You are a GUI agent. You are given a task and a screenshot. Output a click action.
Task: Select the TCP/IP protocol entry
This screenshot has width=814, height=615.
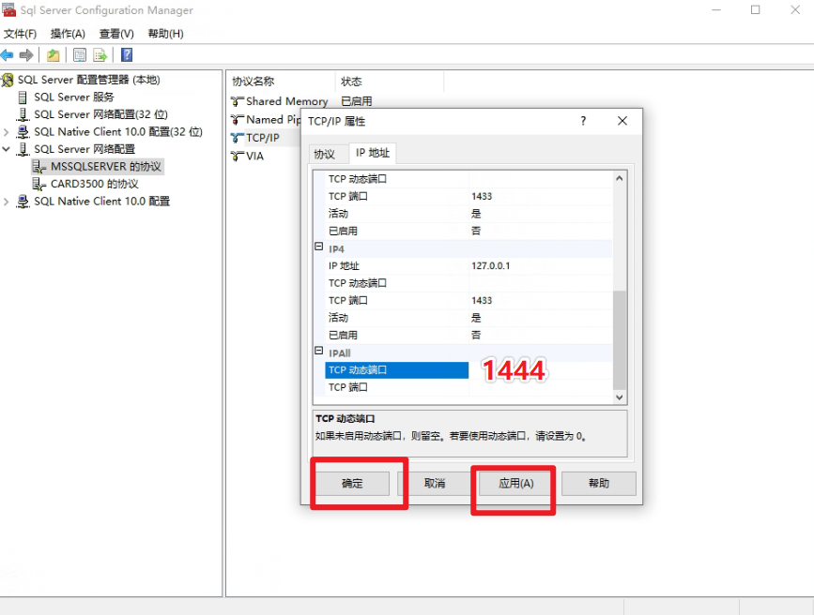(x=263, y=138)
